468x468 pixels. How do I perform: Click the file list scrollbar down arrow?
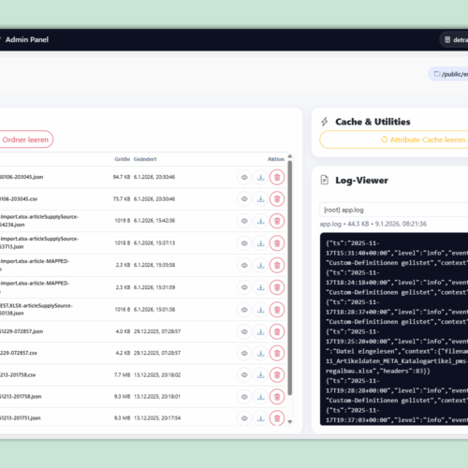click(x=290, y=422)
